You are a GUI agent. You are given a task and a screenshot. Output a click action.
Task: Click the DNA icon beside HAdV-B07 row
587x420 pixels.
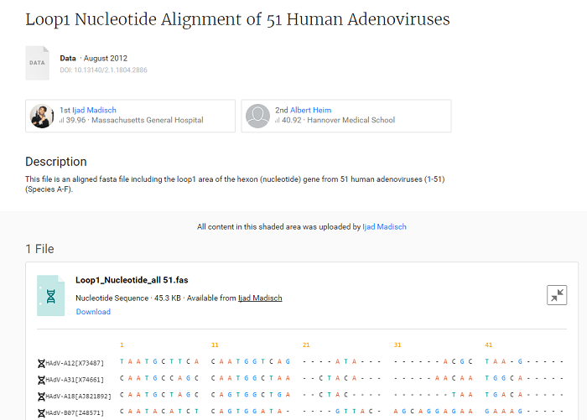pos(41,412)
